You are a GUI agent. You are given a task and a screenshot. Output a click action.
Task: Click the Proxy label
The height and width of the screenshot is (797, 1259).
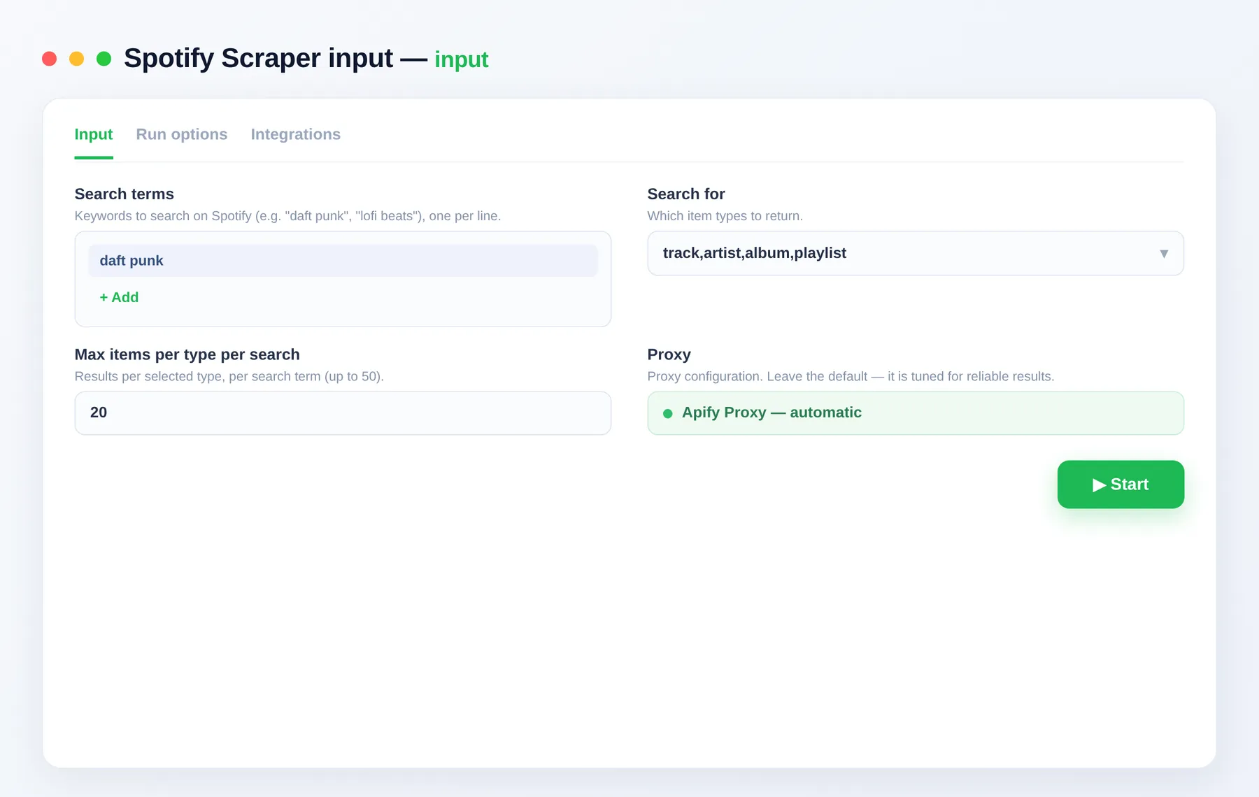tap(669, 354)
